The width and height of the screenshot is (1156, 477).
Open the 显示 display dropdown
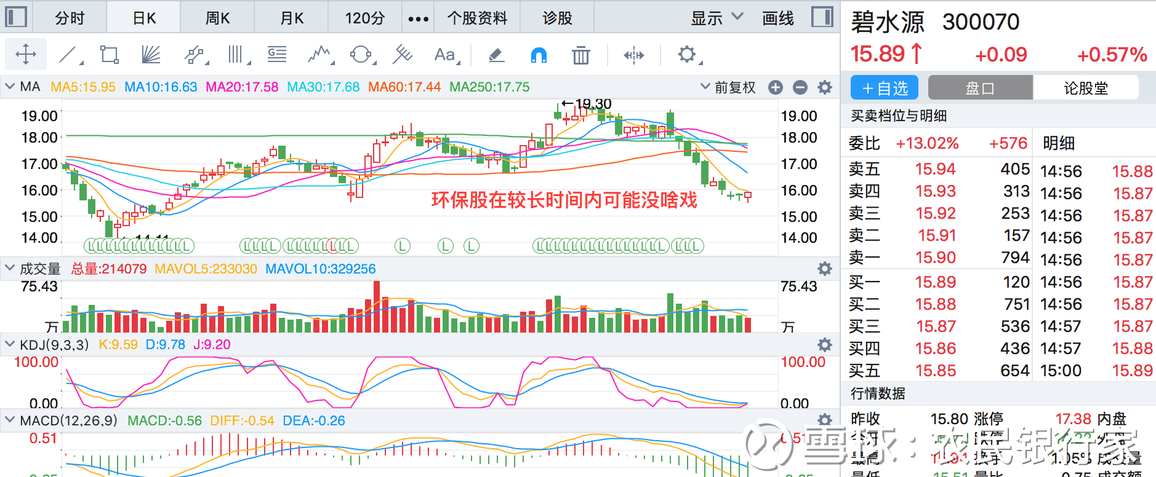[x=717, y=18]
